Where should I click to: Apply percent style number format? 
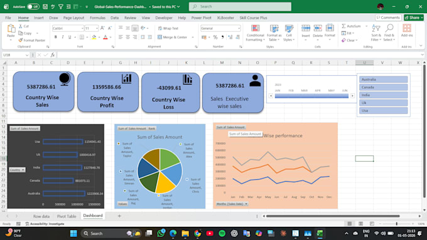[215, 37]
